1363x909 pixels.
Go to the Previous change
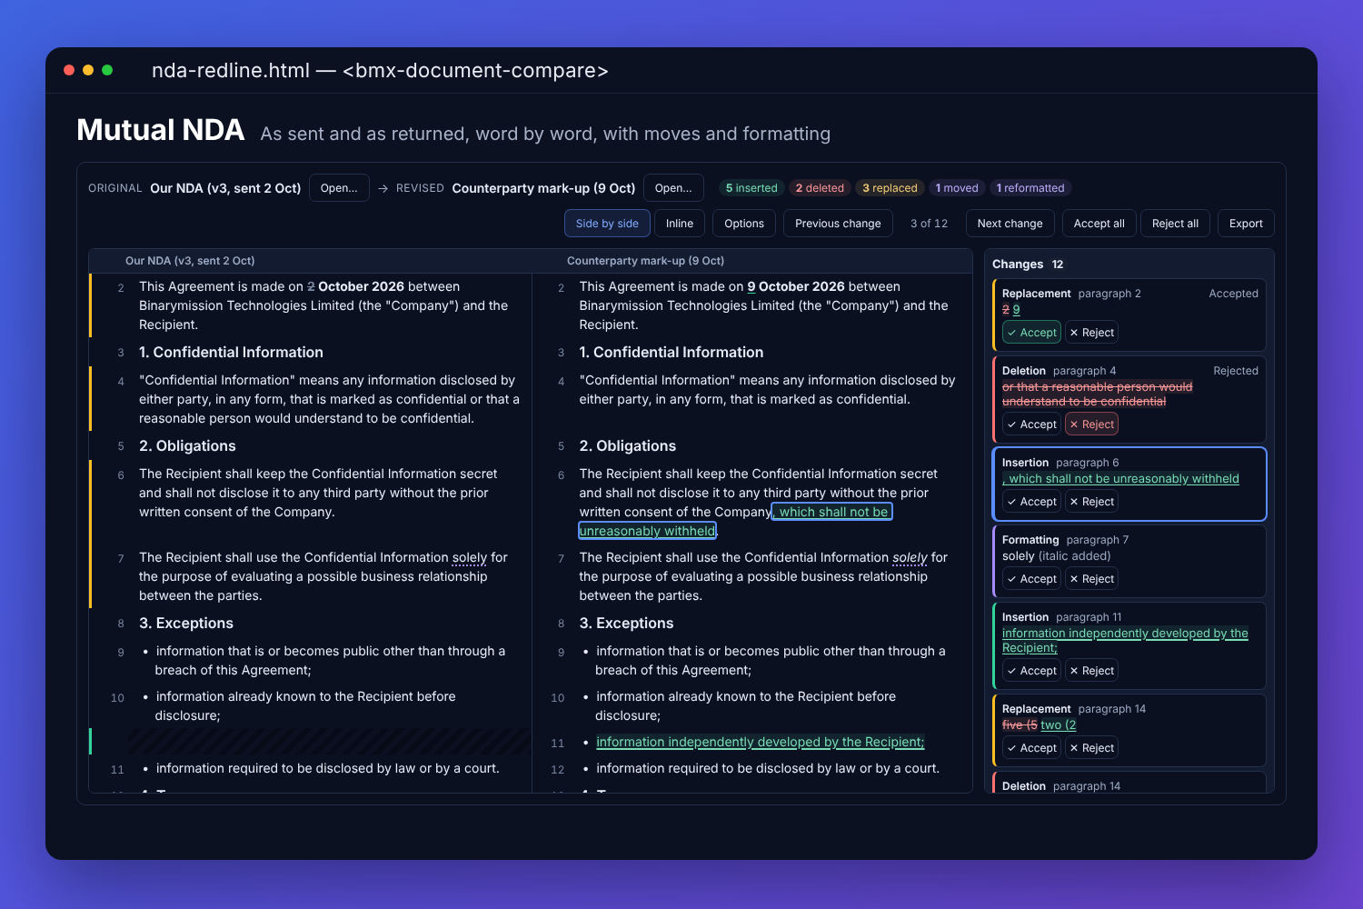[838, 224]
